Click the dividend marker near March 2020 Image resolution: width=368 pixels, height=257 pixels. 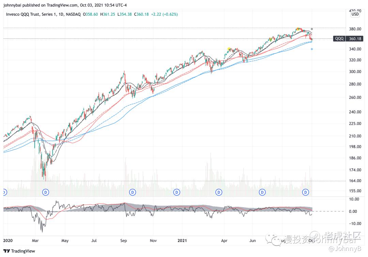[x=46, y=192]
